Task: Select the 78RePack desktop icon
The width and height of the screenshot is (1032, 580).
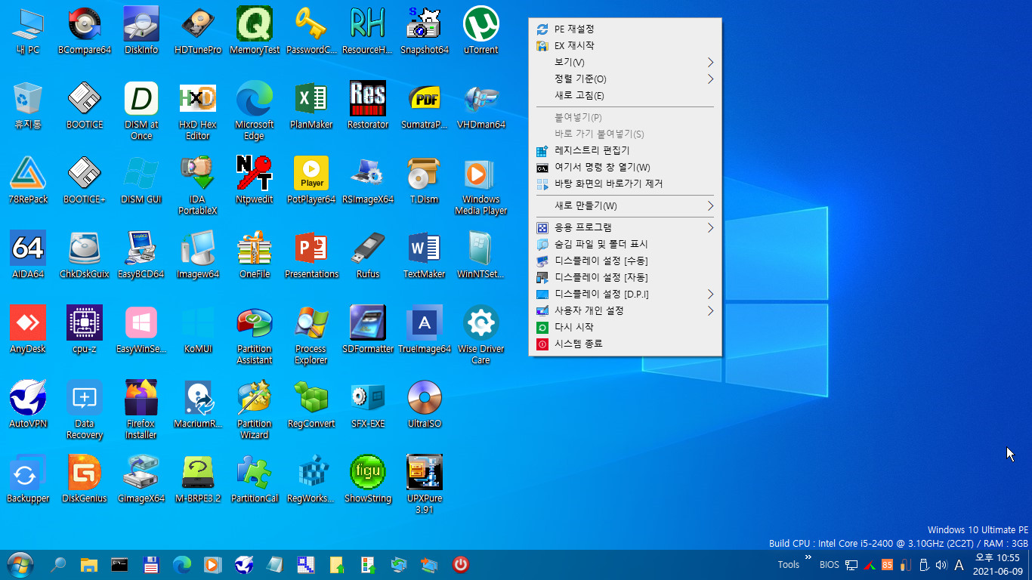Action: click(x=28, y=180)
